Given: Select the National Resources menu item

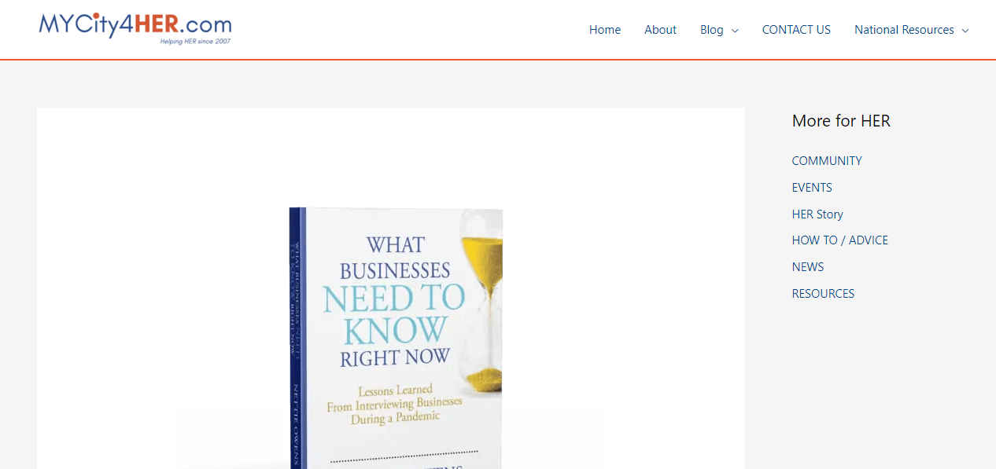Looking at the screenshot, I should pyautogui.click(x=904, y=30).
